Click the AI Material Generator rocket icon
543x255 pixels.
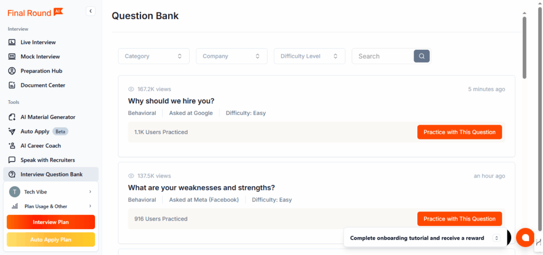click(12, 117)
